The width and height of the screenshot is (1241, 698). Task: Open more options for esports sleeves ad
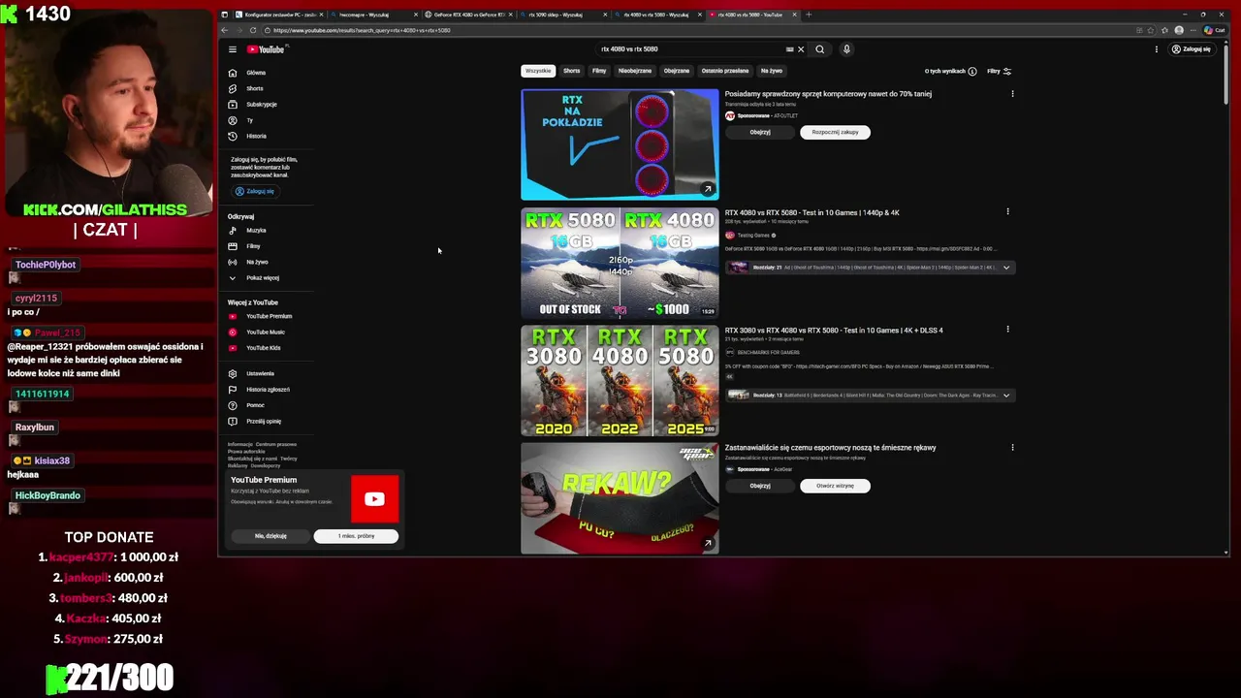point(1012,447)
